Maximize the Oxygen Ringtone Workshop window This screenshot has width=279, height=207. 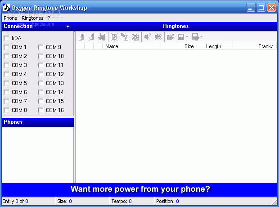coord(261,8)
